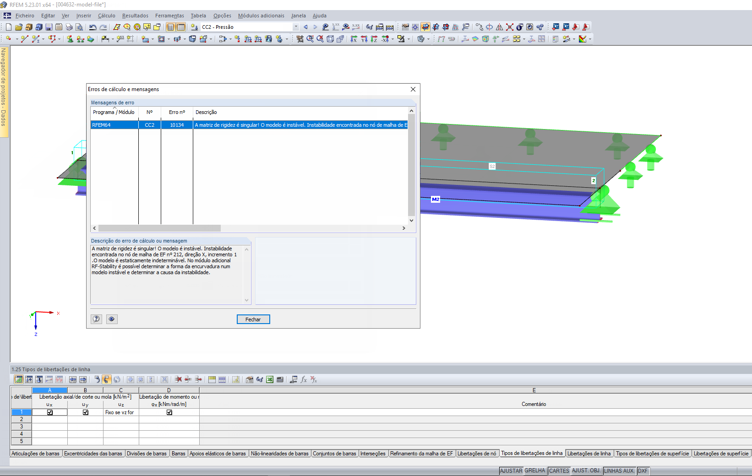752x476 pixels.
Task: Click the delete row icon in table toolbar
Action: (178, 379)
